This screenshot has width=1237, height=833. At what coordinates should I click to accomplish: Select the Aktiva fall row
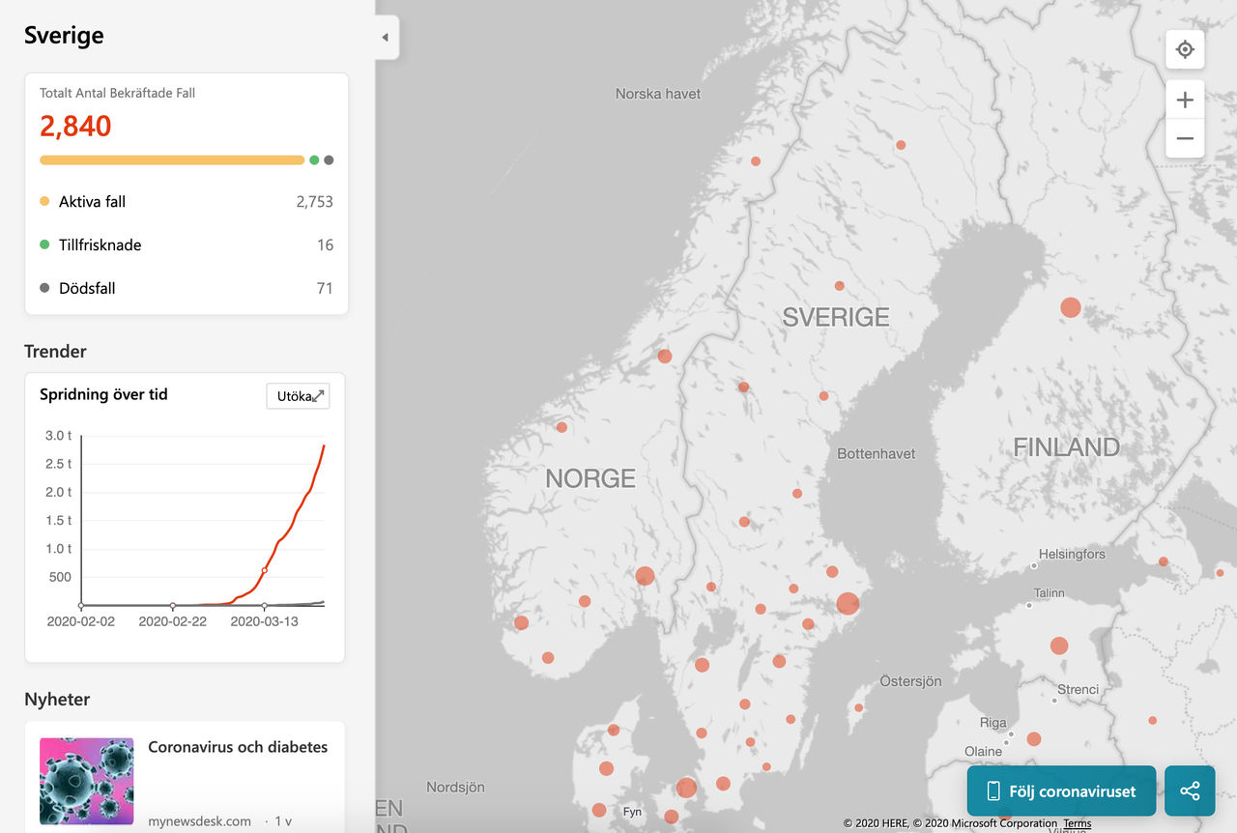(x=187, y=202)
